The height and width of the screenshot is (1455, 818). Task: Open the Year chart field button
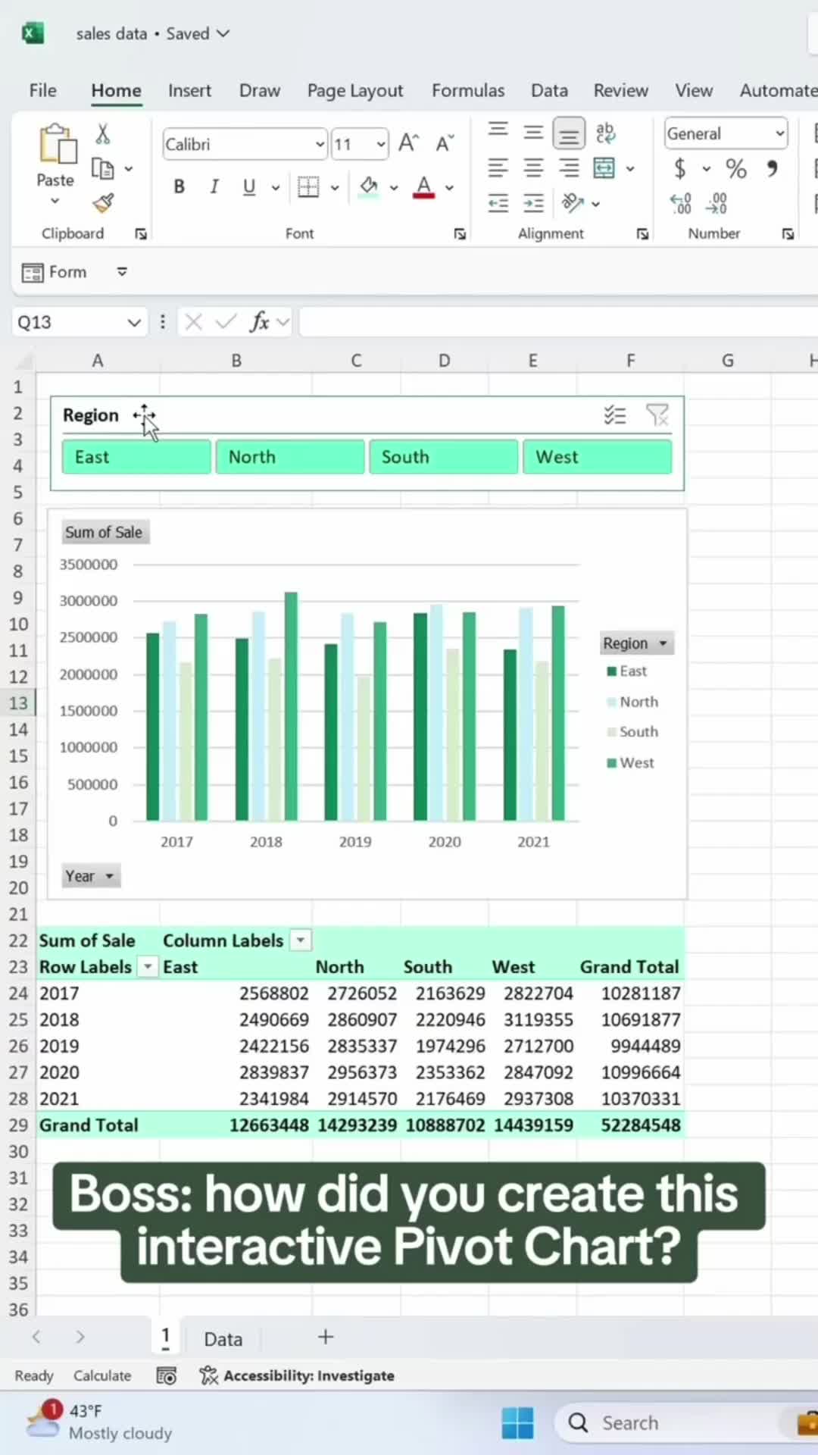click(x=90, y=876)
